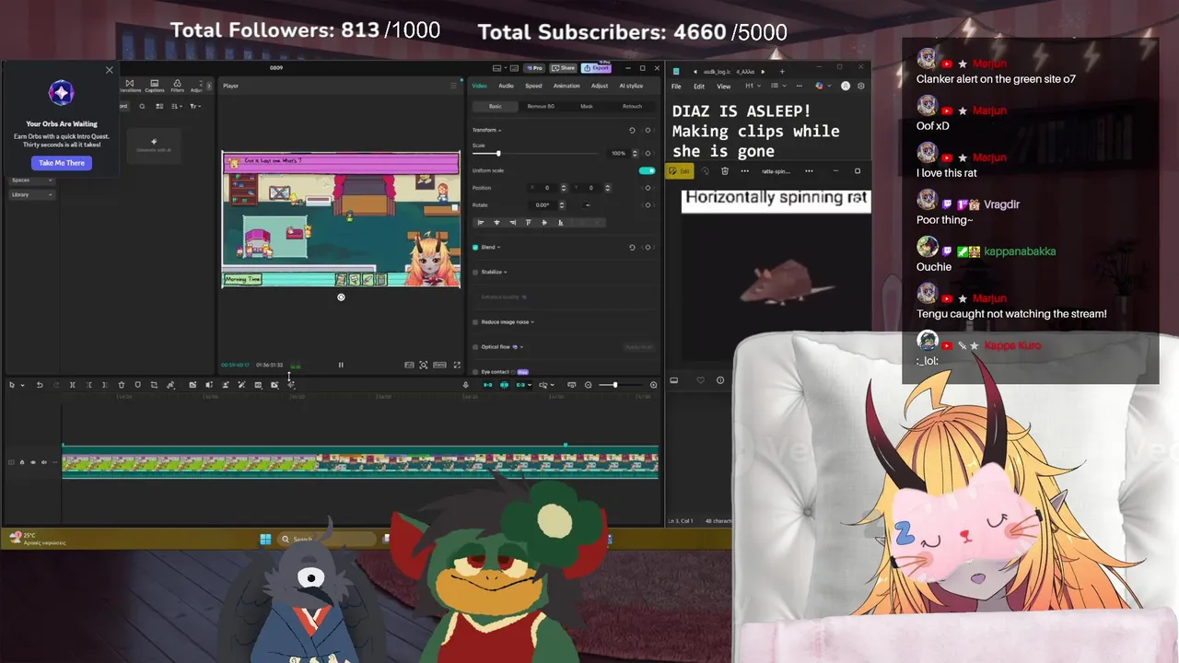This screenshot has width=1179, height=663.
Task: Open the Captions panel
Action: pos(154,86)
